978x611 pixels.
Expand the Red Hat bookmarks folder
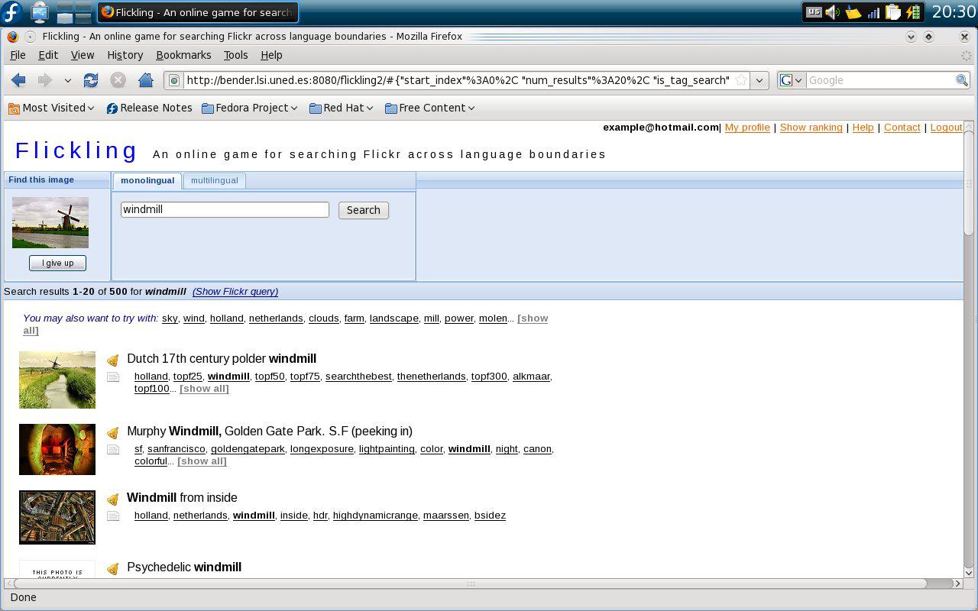tap(341, 108)
